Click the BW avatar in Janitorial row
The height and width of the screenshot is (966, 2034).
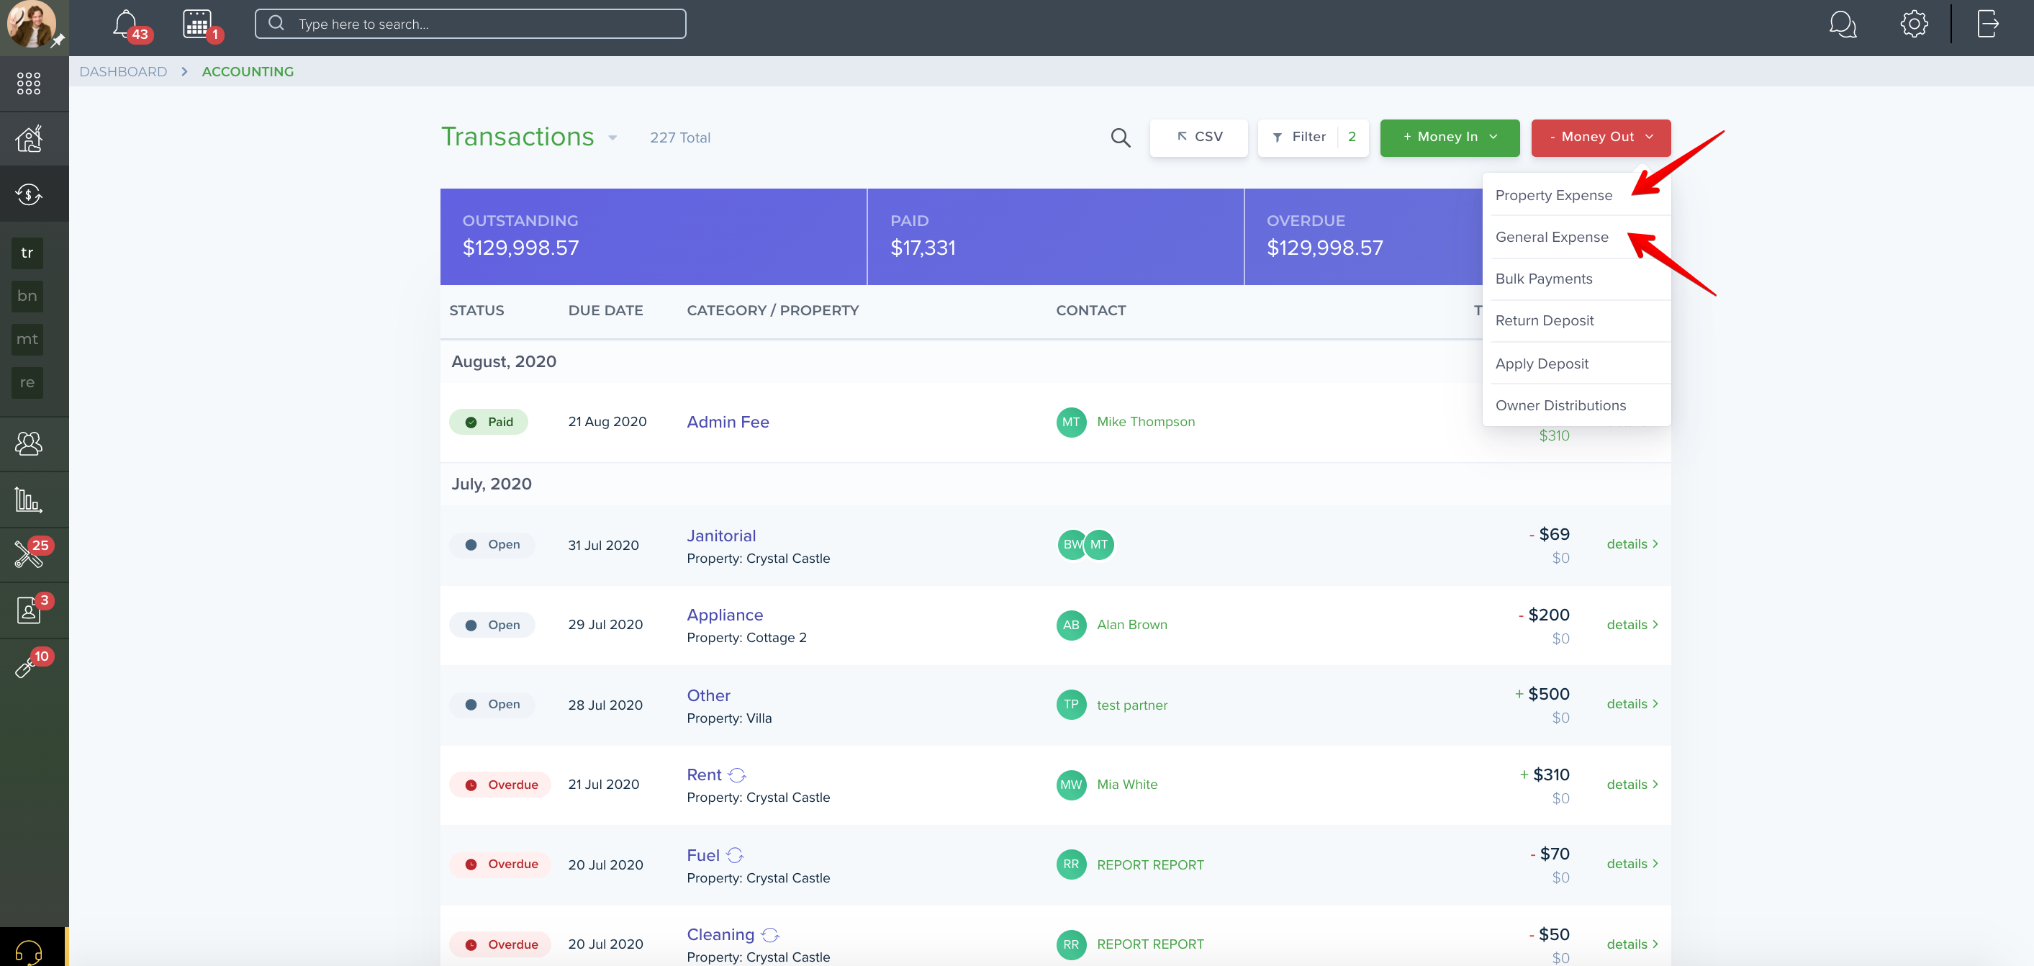pos(1071,544)
